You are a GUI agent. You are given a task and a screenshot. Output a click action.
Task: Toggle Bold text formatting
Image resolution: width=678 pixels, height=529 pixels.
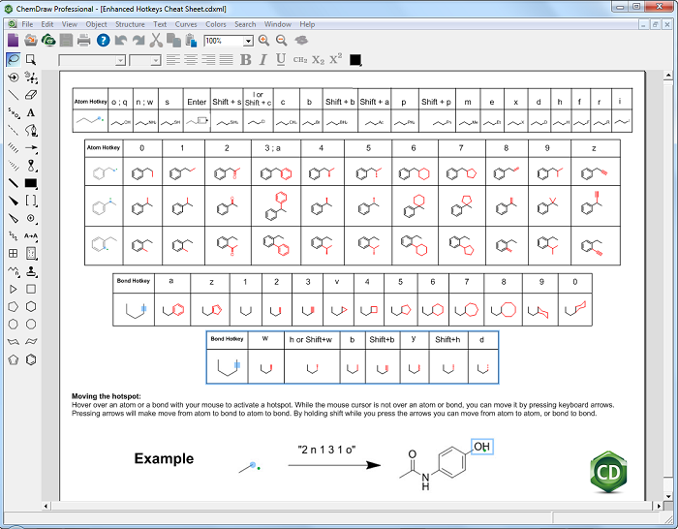tap(246, 60)
